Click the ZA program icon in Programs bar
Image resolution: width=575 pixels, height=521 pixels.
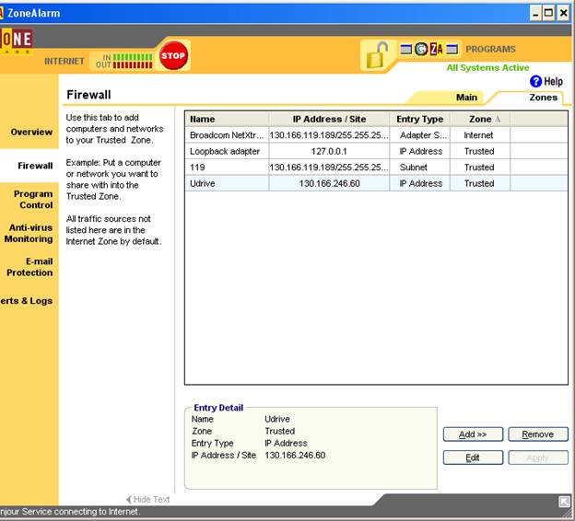437,49
